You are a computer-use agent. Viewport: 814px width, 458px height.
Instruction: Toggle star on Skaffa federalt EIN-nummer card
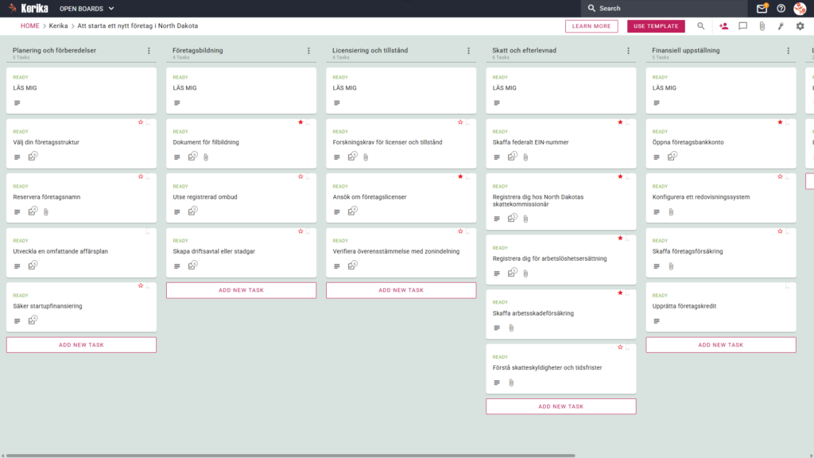click(x=620, y=122)
